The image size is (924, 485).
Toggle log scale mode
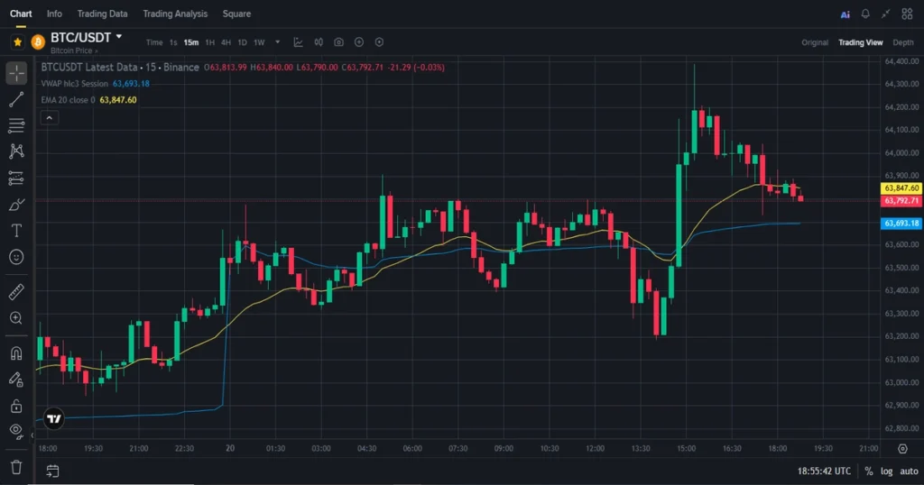886,471
